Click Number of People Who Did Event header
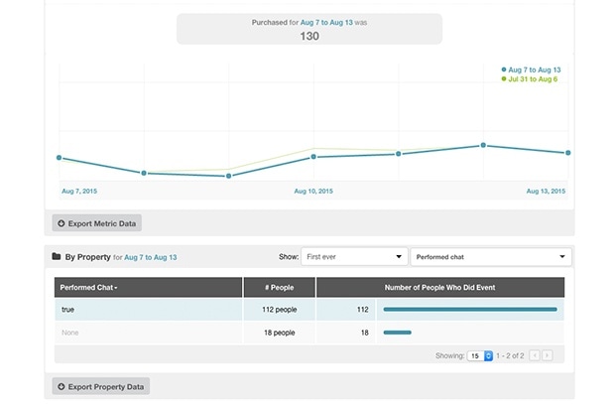The width and height of the screenshot is (615, 408). pyautogui.click(x=439, y=287)
